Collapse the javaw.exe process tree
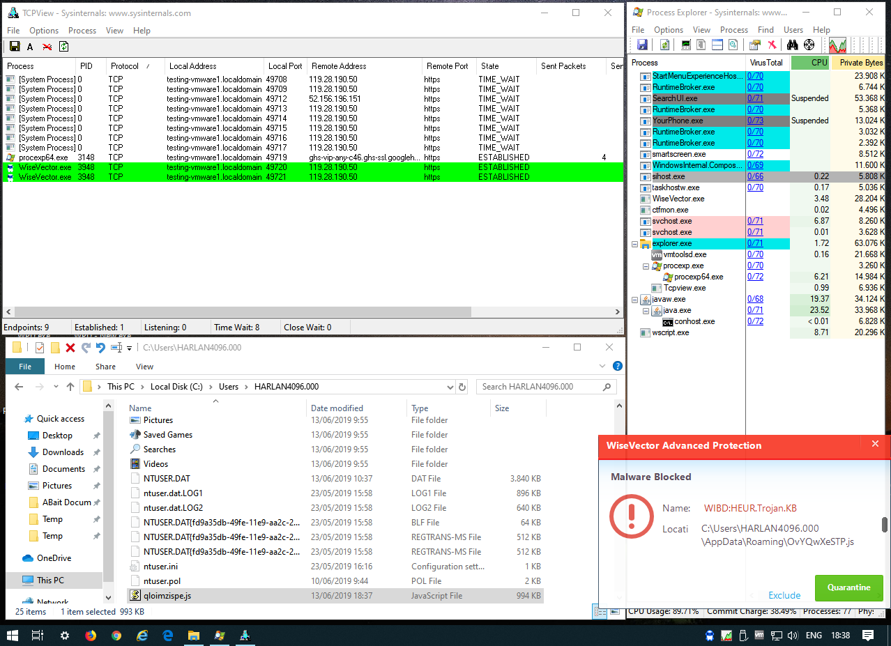 click(634, 300)
